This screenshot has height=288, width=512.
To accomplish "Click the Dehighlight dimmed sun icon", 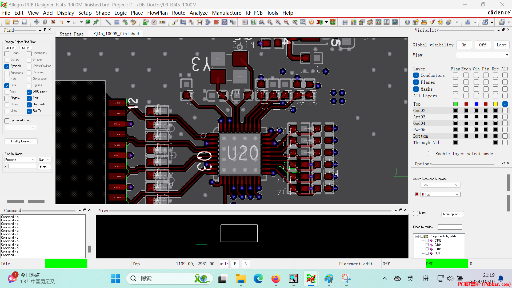I will [x=449, y=22].
